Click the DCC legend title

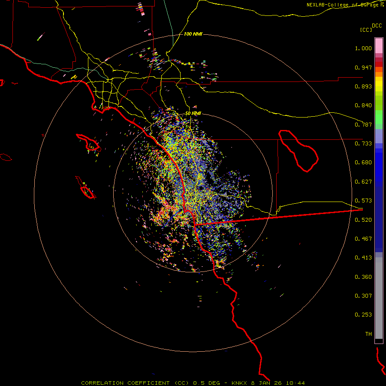coord(377,26)
